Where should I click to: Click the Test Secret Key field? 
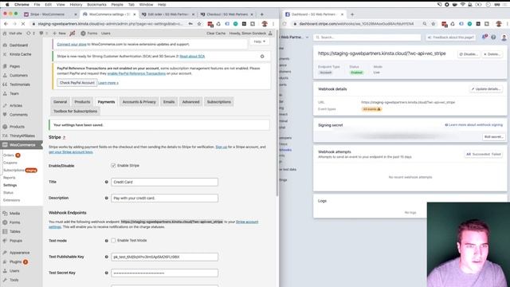click(165, 273)
